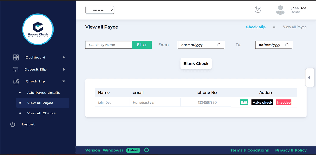Screen dimensions: 316x155
Task: Click the Deposit Slip wallet icon
Action: coord(16,70)
